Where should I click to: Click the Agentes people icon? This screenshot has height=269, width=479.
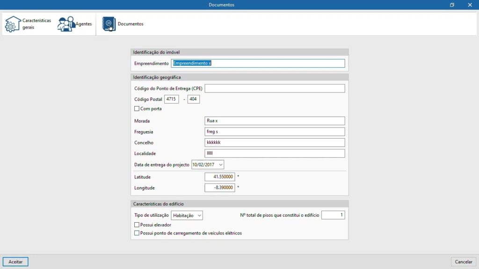click(66, 24)
